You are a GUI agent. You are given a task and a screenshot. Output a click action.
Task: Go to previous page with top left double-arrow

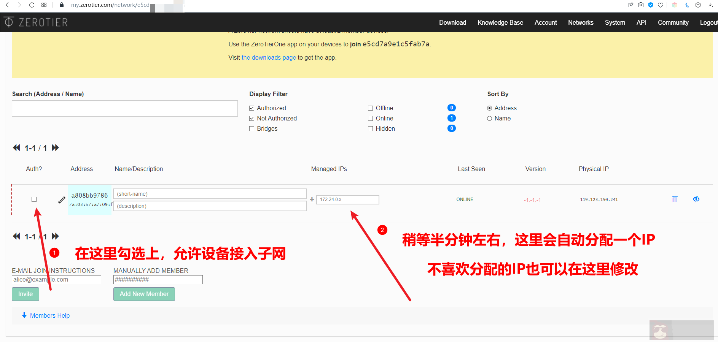[x=16, y=148]
